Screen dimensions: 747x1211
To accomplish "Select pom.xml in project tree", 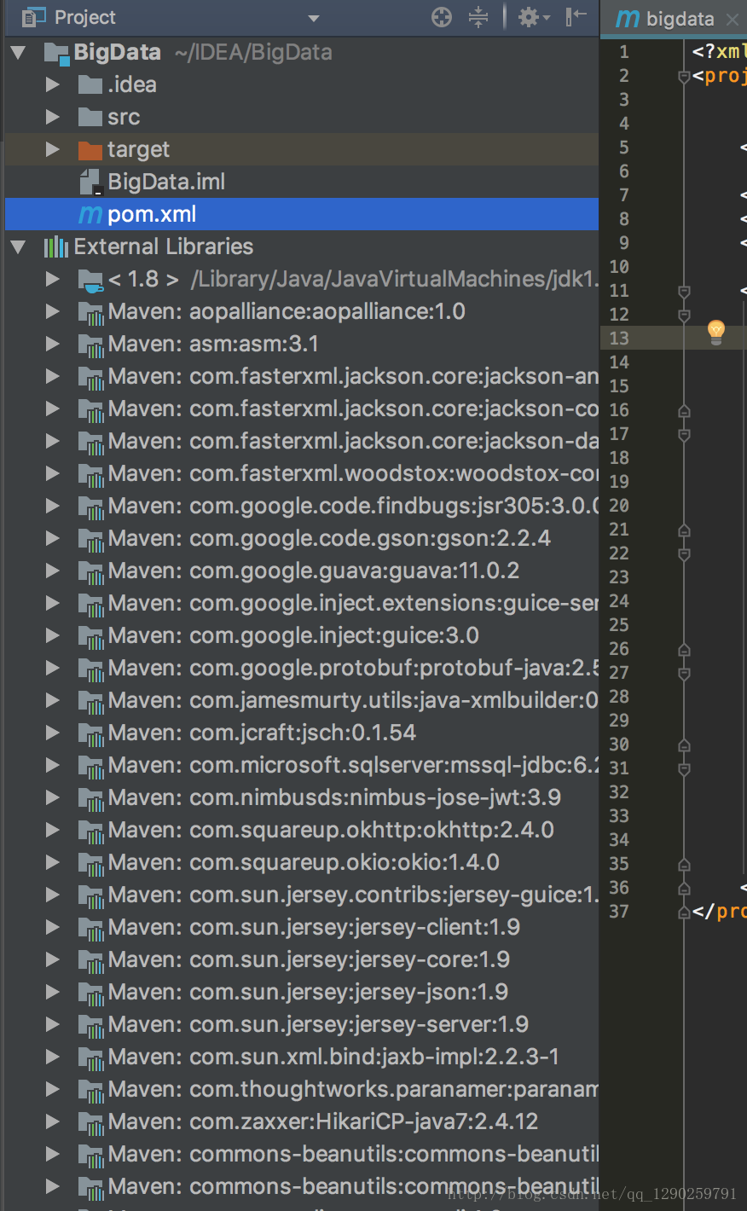I will click(302, 214).
